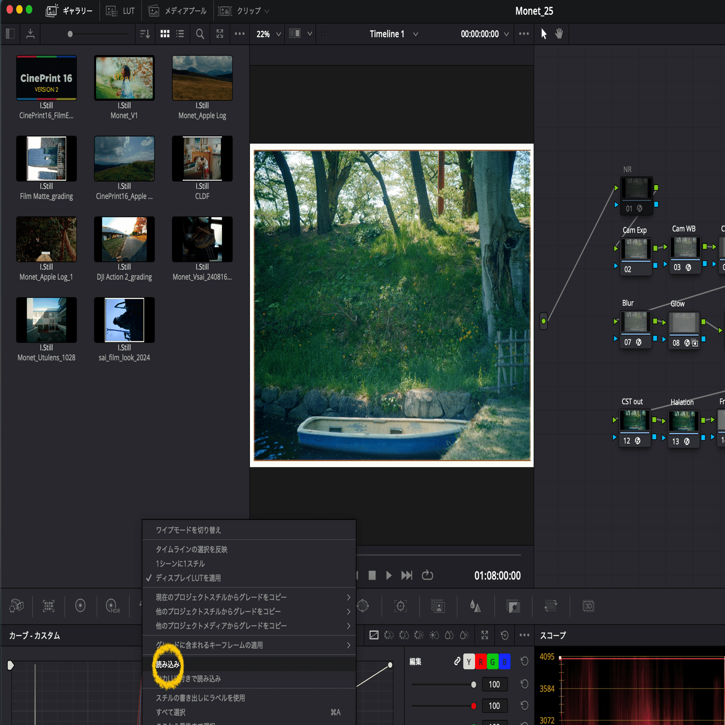Open the Color Match palette
This screenshot has height=725, width=725.
click(x=49, y=606)
